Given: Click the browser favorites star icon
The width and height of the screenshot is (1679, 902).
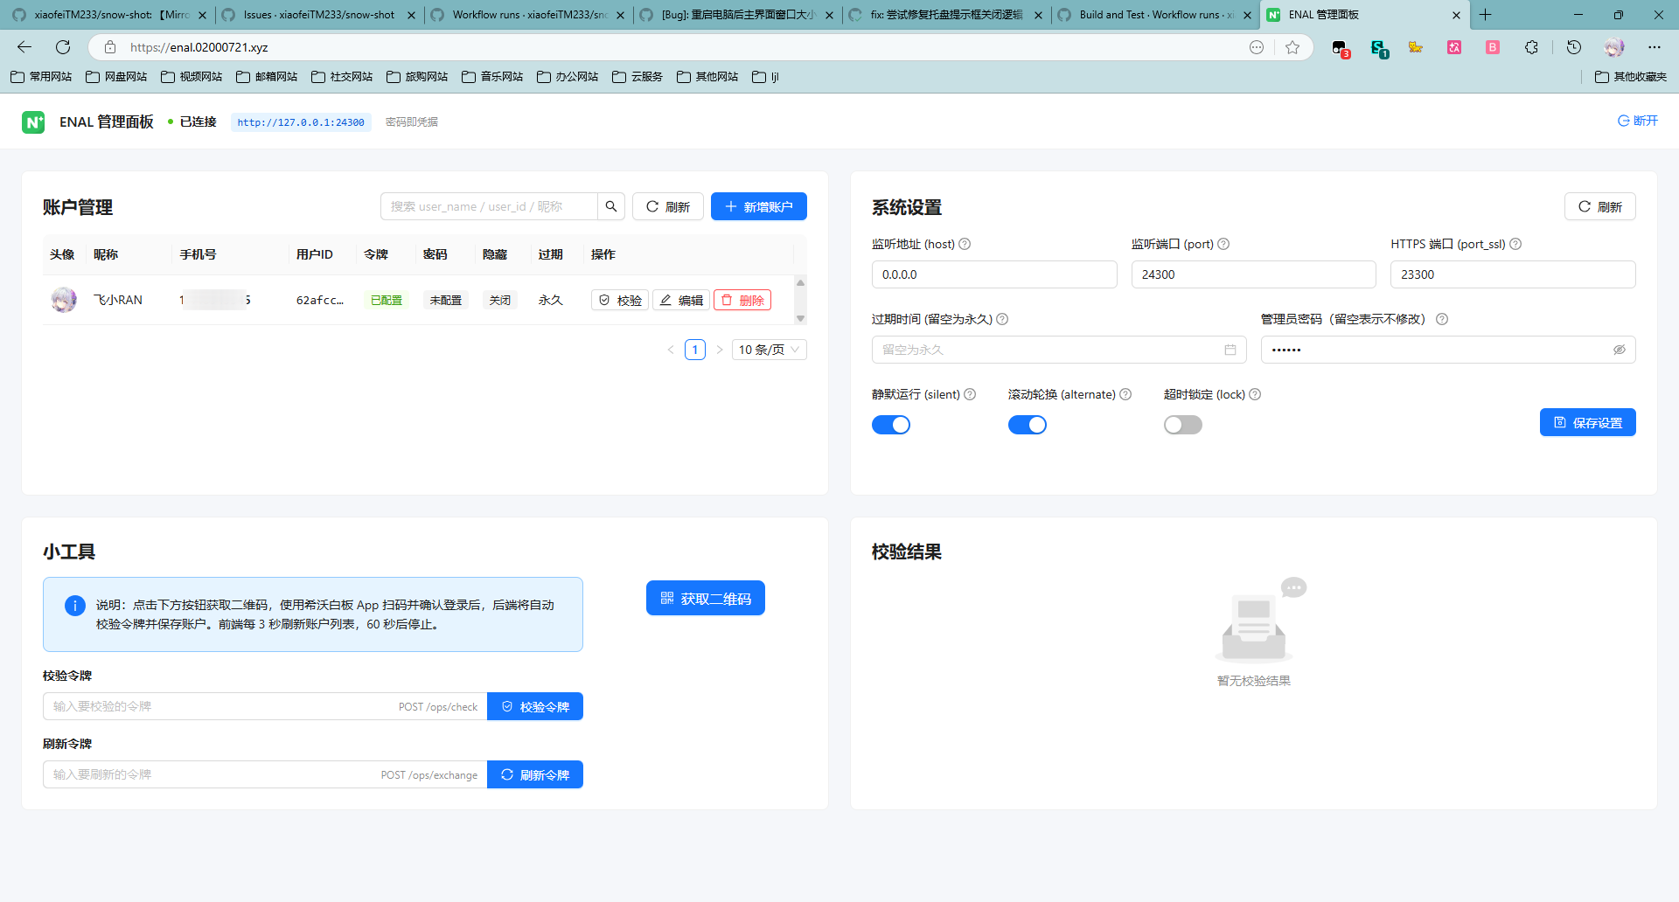Looking at the screenshot, I should 1292,47.
